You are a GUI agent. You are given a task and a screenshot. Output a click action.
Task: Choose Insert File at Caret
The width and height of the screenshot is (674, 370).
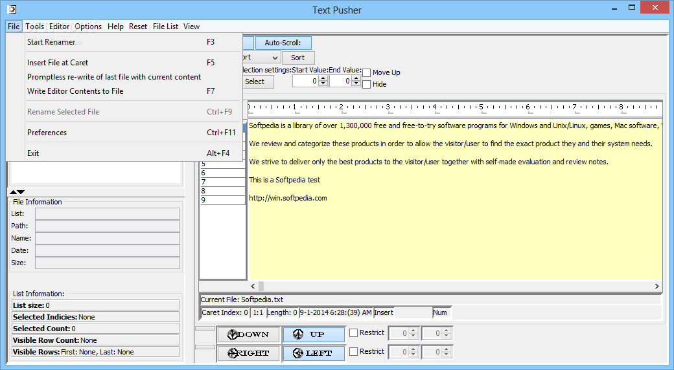[x=124, y=62]
